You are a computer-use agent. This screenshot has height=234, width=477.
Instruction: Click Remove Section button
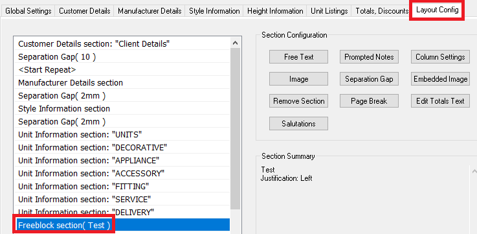298,101
